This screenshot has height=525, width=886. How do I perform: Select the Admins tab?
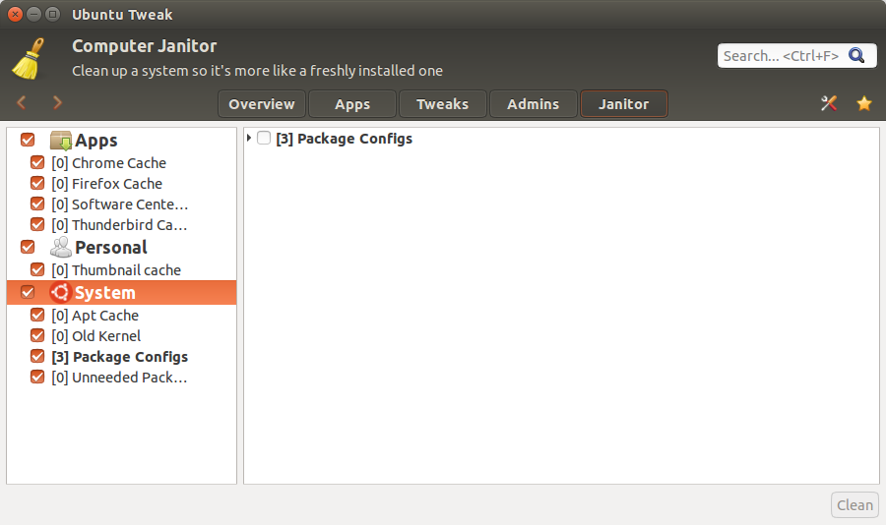tap(533, 104)
